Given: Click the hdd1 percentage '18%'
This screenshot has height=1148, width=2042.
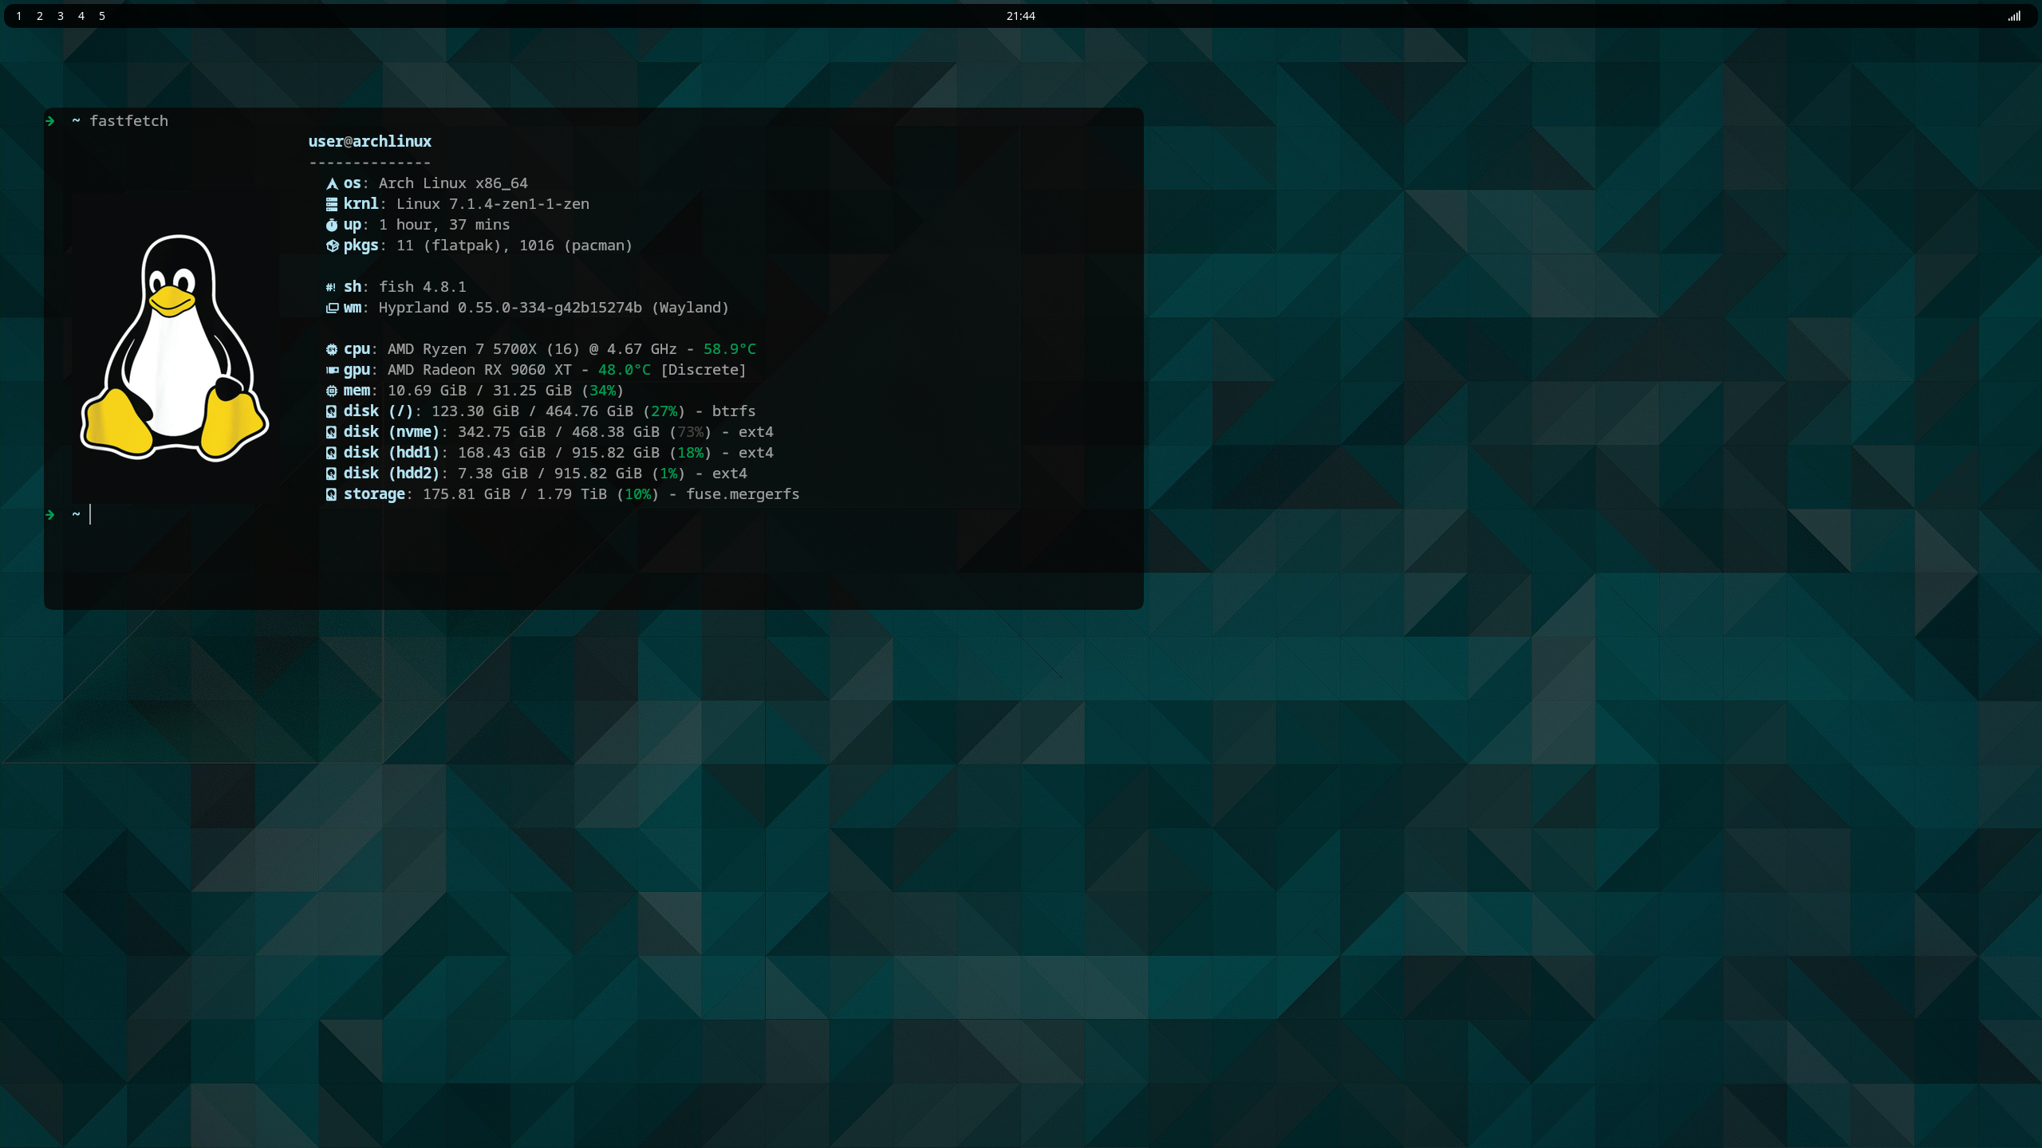Looking at the screenshot, I should [x=691, y=453].
